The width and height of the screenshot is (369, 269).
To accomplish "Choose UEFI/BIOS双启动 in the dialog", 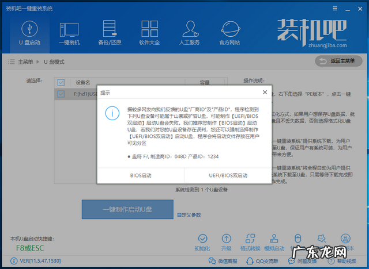I will point(228,175).
